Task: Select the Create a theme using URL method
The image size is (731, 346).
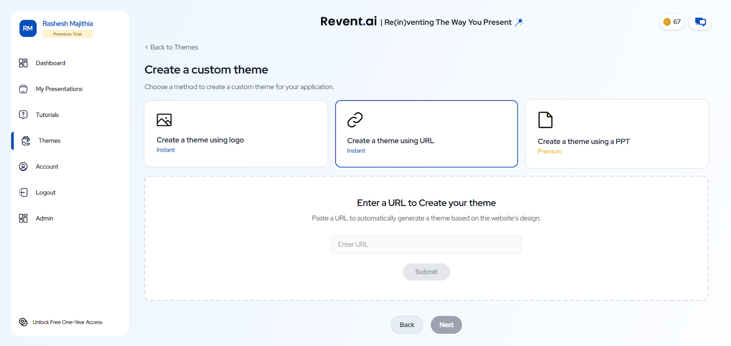Action: click(x=426, y=134)
